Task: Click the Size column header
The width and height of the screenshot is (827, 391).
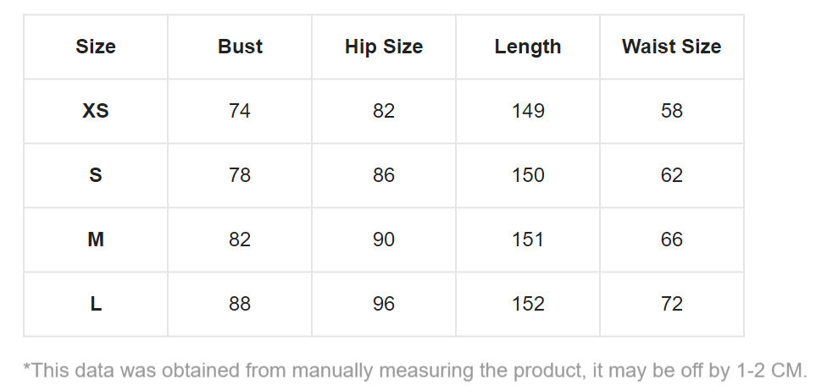Action: [96, 47]
